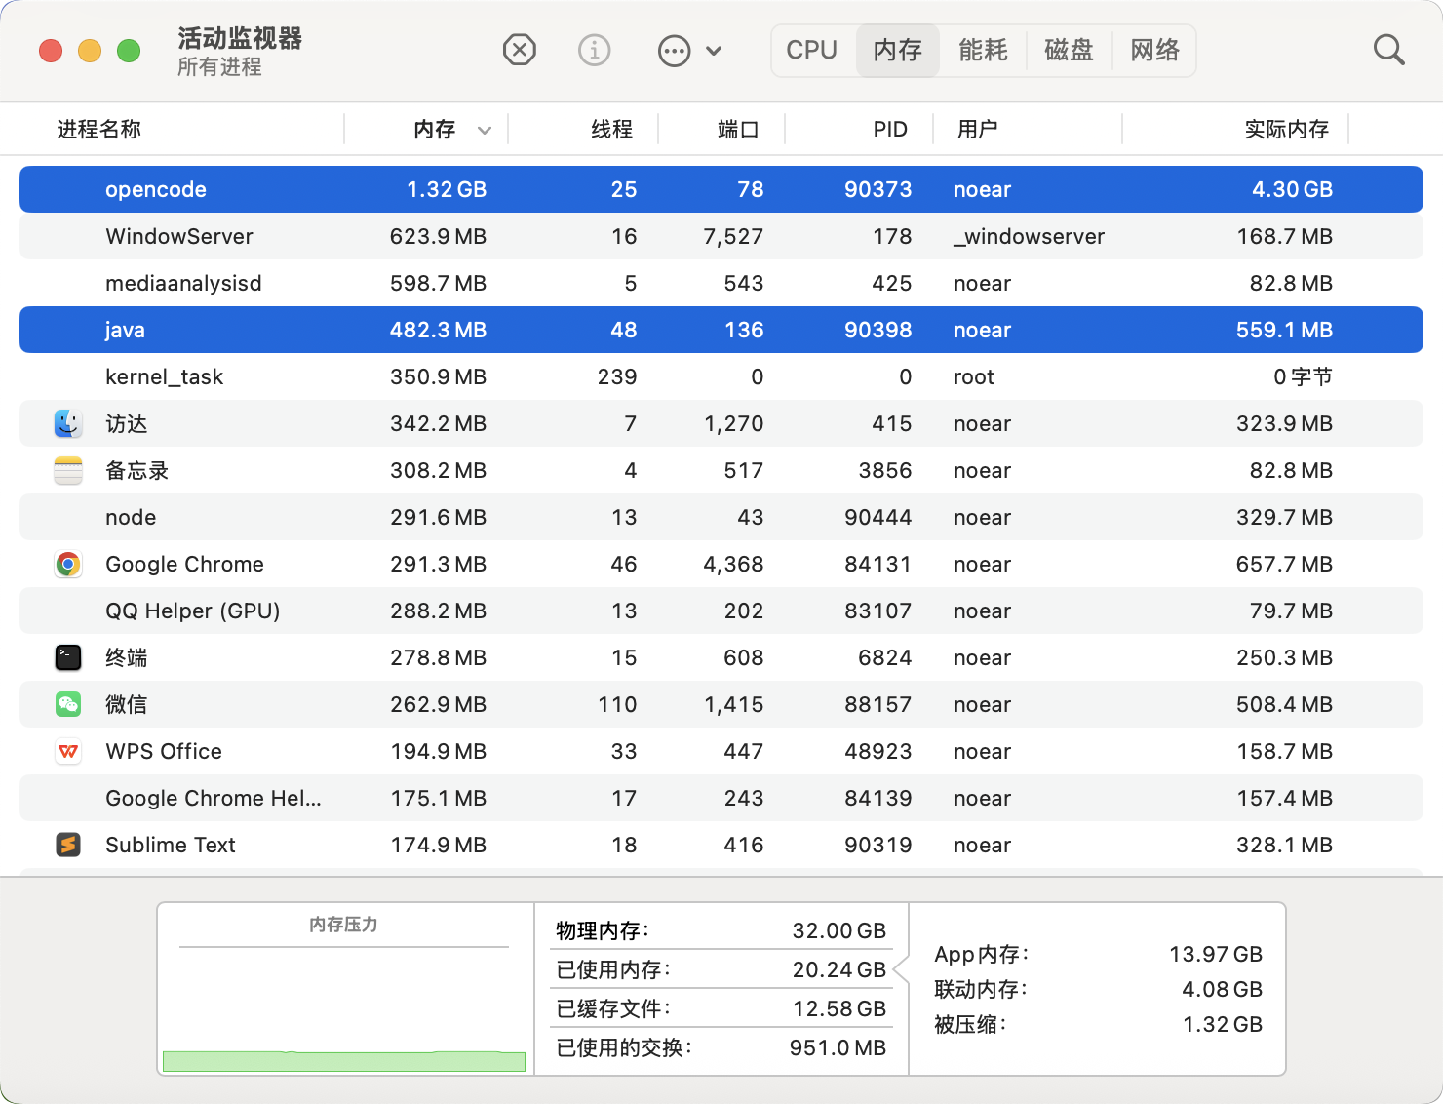Open the process info inspector icon
This screenshot has height=1104, width=1443.
pyautogui.click(x=594, y=50)
